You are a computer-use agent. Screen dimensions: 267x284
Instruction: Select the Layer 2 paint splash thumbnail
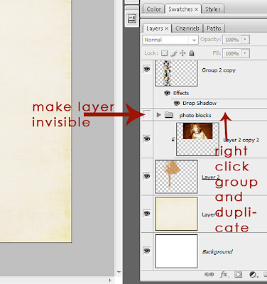[176, 177]
